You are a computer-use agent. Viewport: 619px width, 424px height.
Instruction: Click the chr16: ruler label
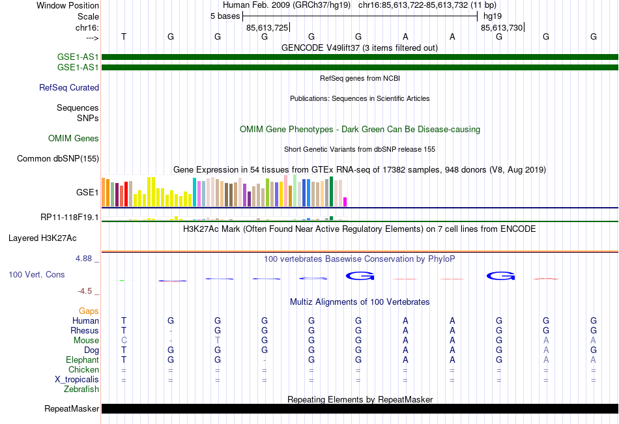tap(87, 27)
